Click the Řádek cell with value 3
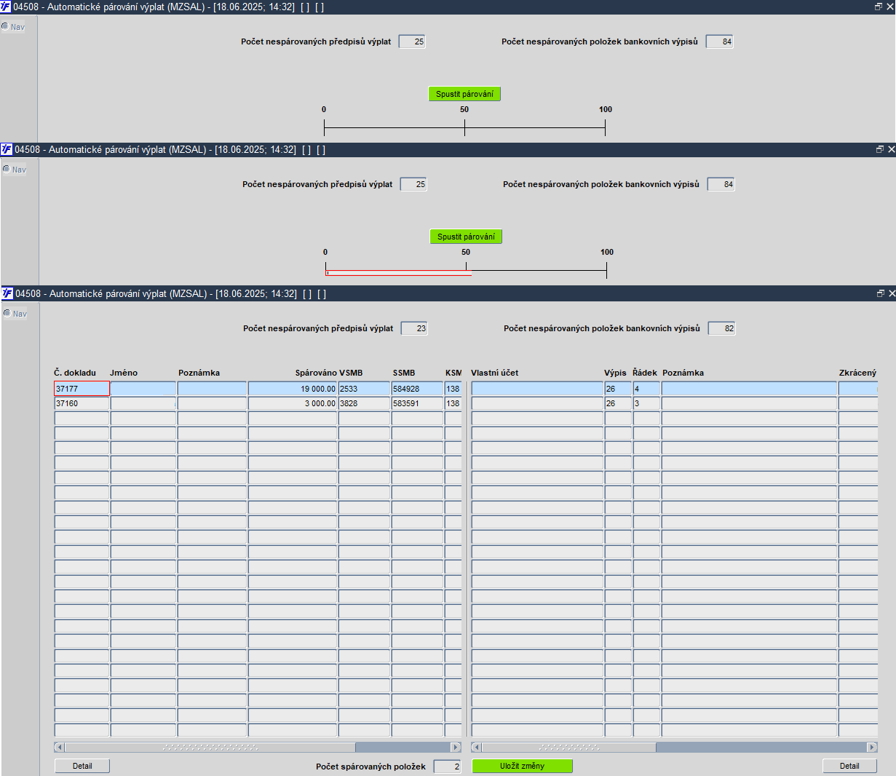The height and width of the screenshot is (776, 896). (x=646, y=403)
